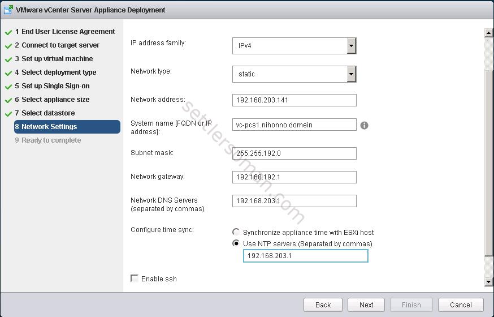Click the System name FQDN input field
494x317 pixels.
click(x=294, y=125)
